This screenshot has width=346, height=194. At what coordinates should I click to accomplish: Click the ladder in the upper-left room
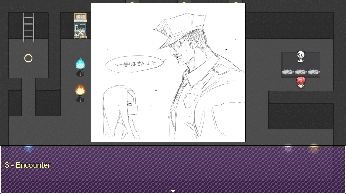[28, 27]
